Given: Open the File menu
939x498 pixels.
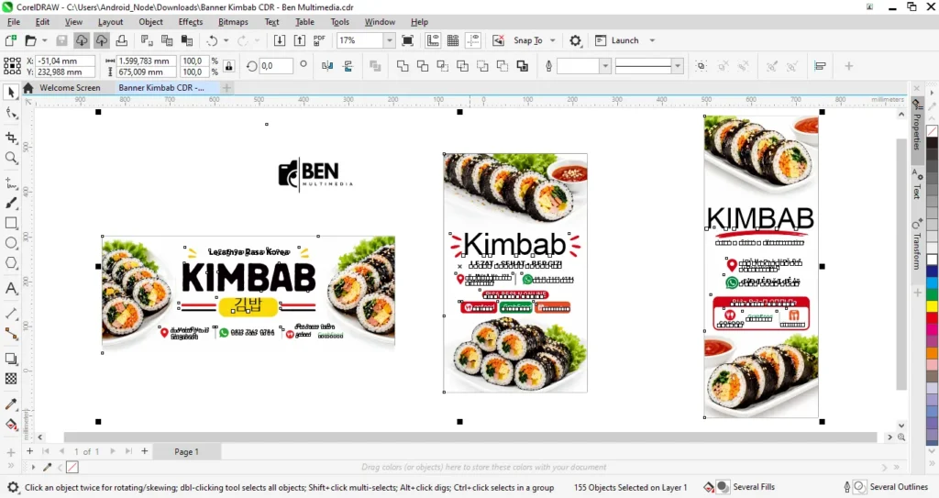Looking at the screenshot, I should (13, 22).
